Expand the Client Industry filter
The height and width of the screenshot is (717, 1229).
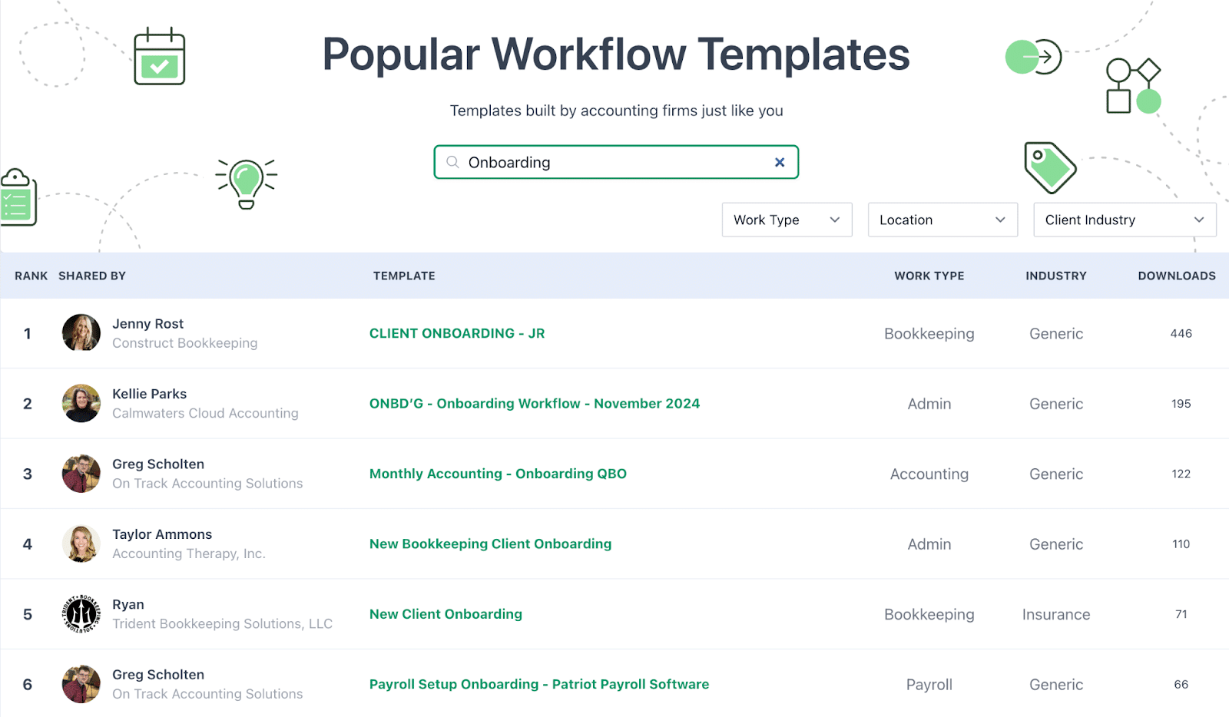(x=1124, y=220)
